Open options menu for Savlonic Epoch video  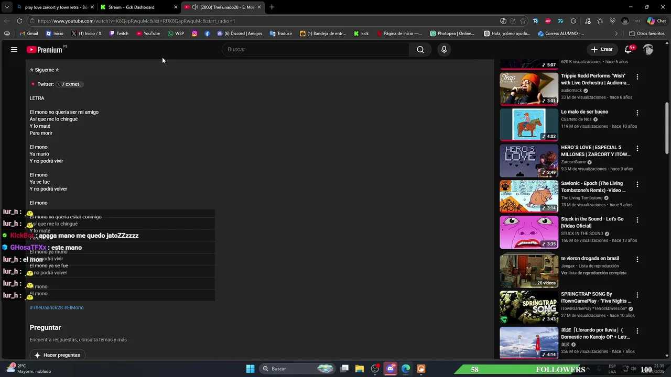point(637,184)
